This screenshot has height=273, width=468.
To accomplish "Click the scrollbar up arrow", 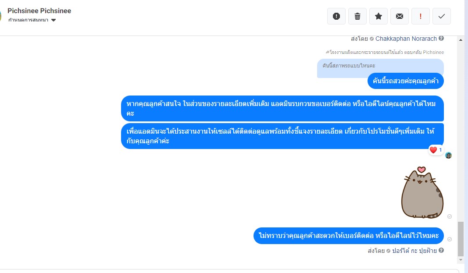I will click(x=461, y=40).
